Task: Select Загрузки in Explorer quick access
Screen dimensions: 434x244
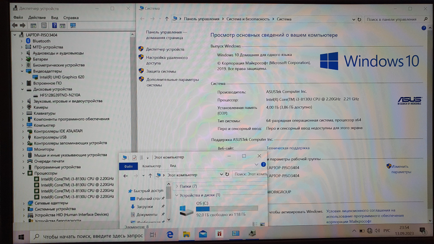Action: coord(145,207)
